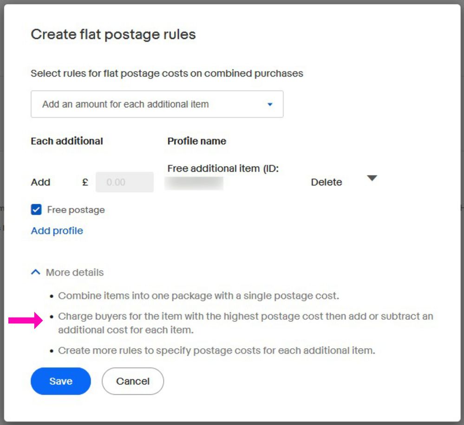Click the Each additional column header

pos(66,141)
